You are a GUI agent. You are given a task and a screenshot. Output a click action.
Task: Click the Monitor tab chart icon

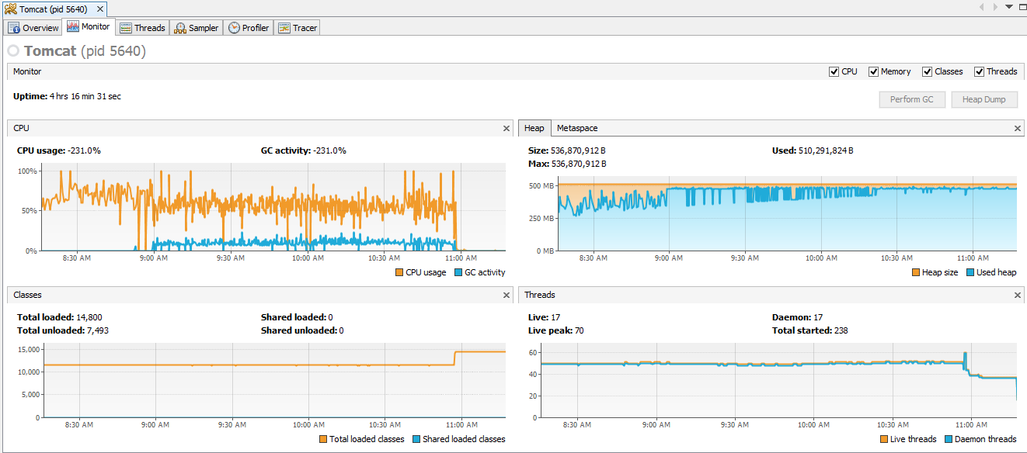(x=73, y=26)
